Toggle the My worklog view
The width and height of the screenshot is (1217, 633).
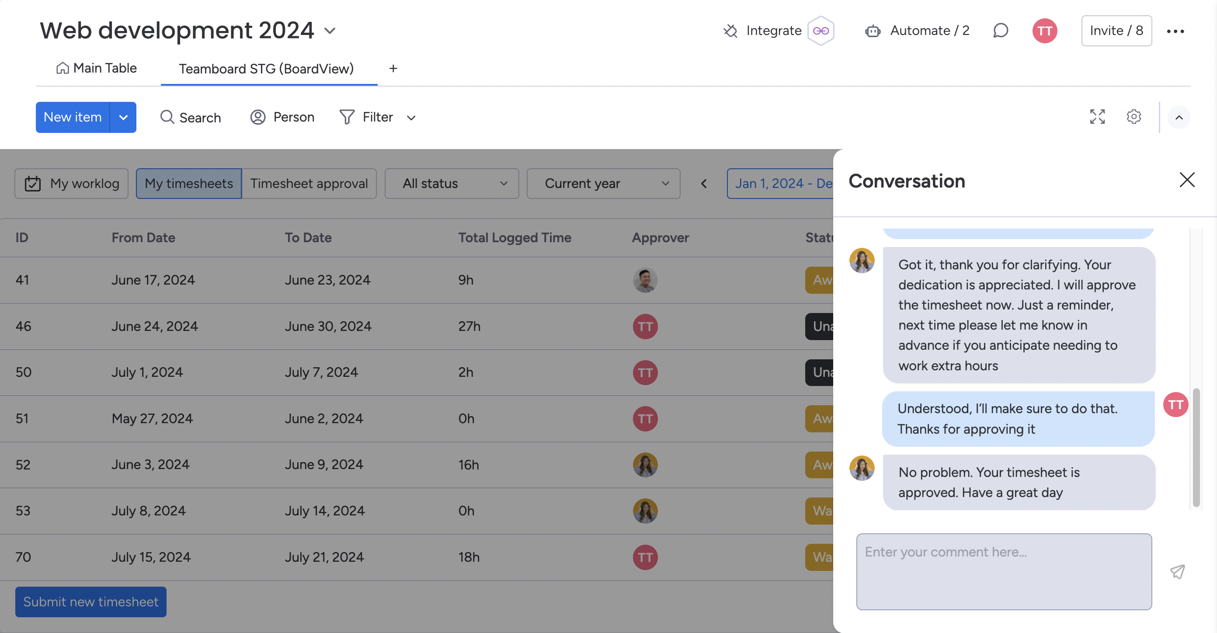(71, 184)
